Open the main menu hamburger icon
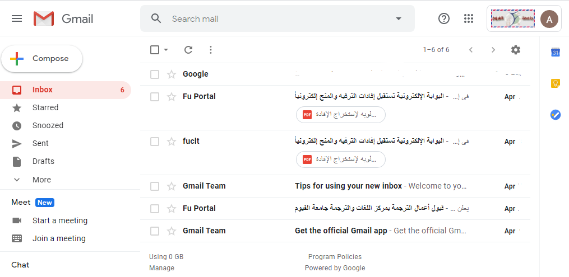This screenshot has width=569, height=277. [x=17, y=18]
